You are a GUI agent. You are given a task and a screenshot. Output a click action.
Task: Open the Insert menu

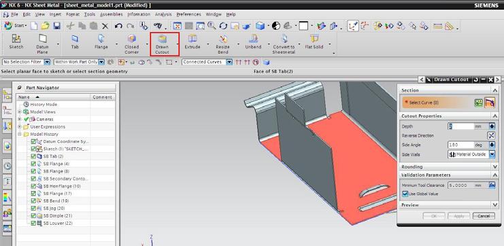point(55,14)
